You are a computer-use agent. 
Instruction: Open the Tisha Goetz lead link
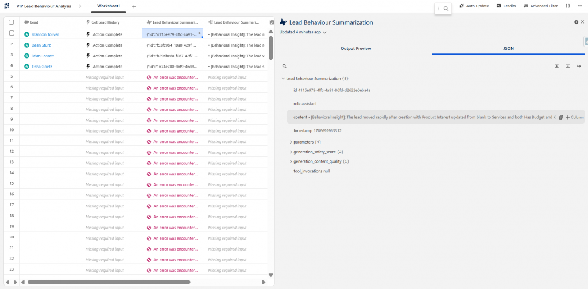pos(41,67)
